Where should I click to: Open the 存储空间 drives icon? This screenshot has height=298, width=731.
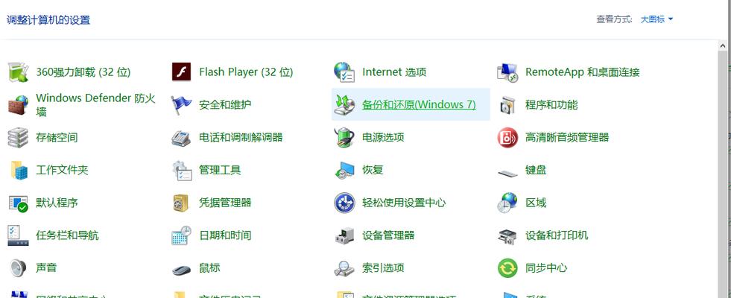19,137
